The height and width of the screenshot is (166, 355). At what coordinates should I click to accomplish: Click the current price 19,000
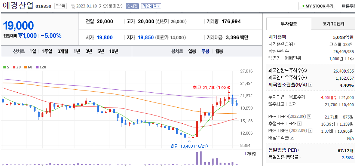coord(19,25)
